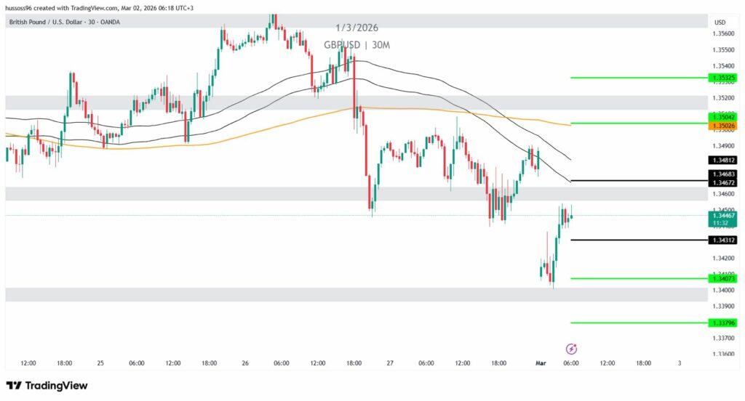Select the black horizontal line at 1.34312
This screenshot has width=745, height=401.
(x=633, y=240)
